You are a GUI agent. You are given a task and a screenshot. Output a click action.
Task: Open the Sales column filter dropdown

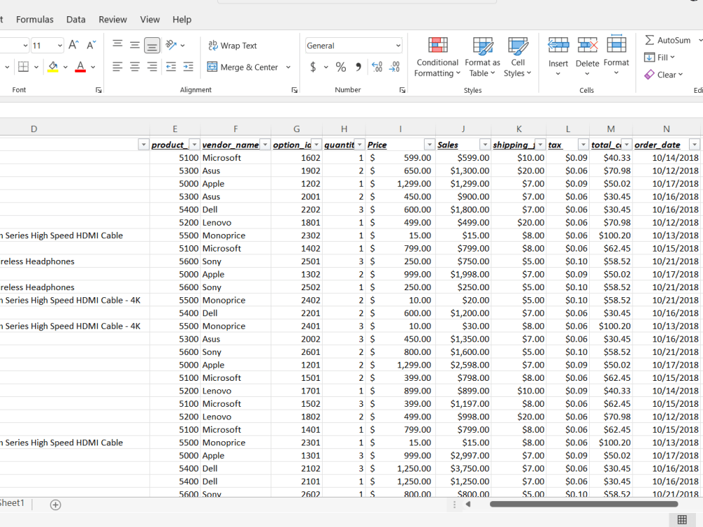coord(484,145)
